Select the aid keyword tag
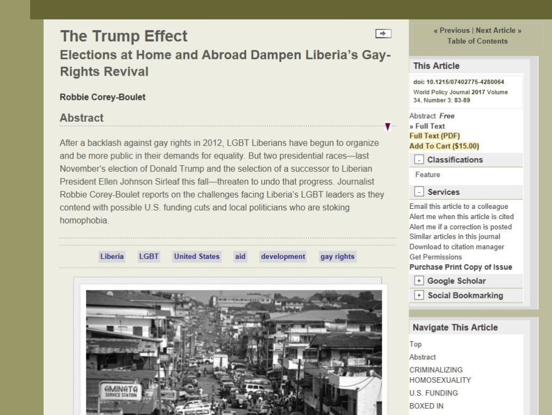This screenshot has height=415, width=552. point(240,256)
